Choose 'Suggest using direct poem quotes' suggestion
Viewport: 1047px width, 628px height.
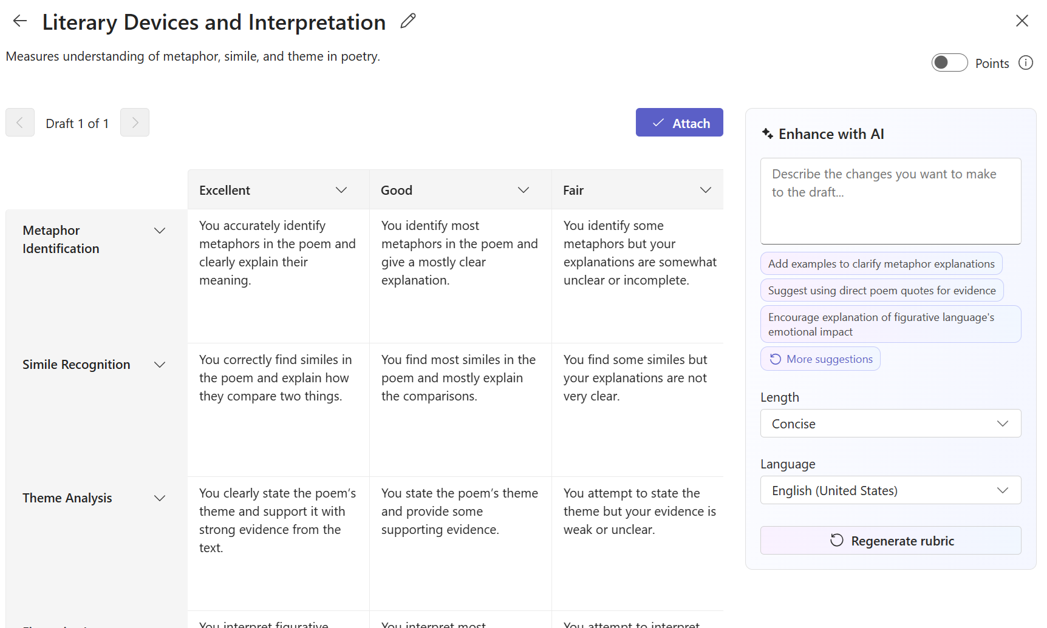(x=882, y=290)
